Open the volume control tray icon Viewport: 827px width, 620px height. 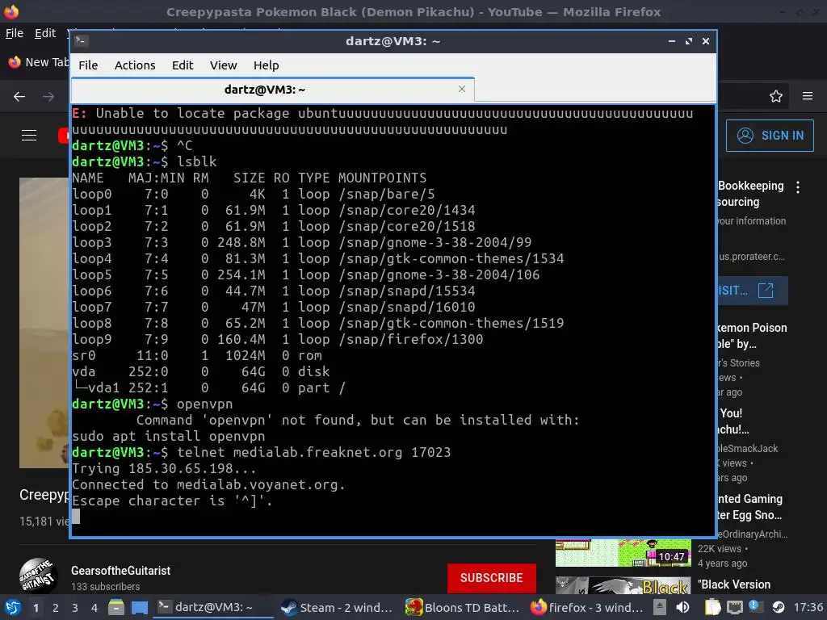tap(682, 607)
